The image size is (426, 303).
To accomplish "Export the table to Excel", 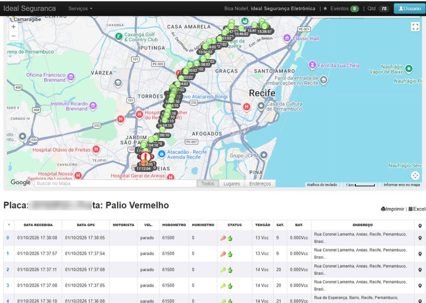I will (417, 209).
